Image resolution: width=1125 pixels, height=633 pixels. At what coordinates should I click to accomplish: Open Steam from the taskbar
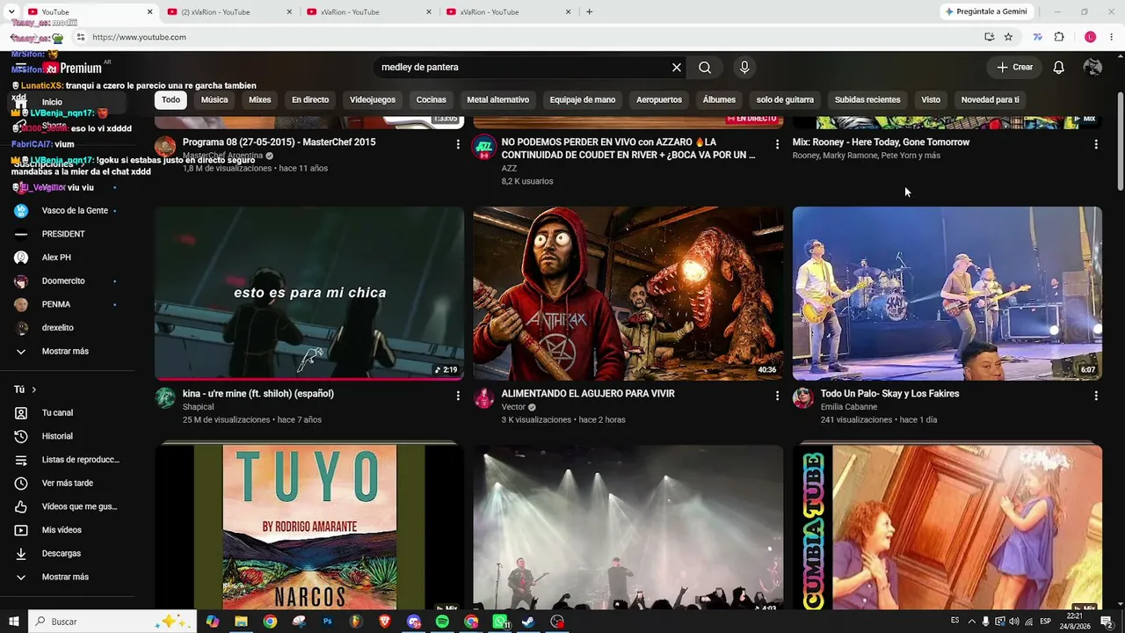(x=528, y=622)
